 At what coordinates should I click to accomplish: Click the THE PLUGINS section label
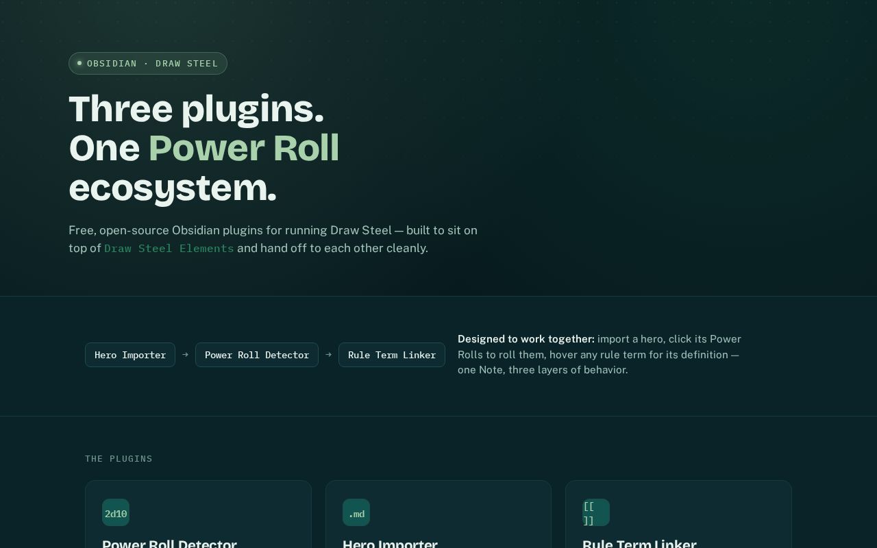click(119, 458)
